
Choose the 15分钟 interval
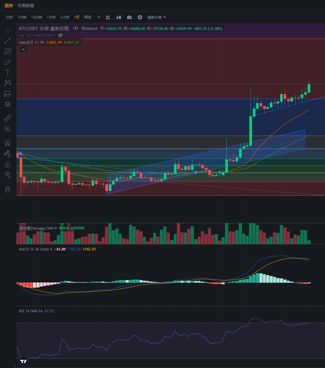(37, 17)
